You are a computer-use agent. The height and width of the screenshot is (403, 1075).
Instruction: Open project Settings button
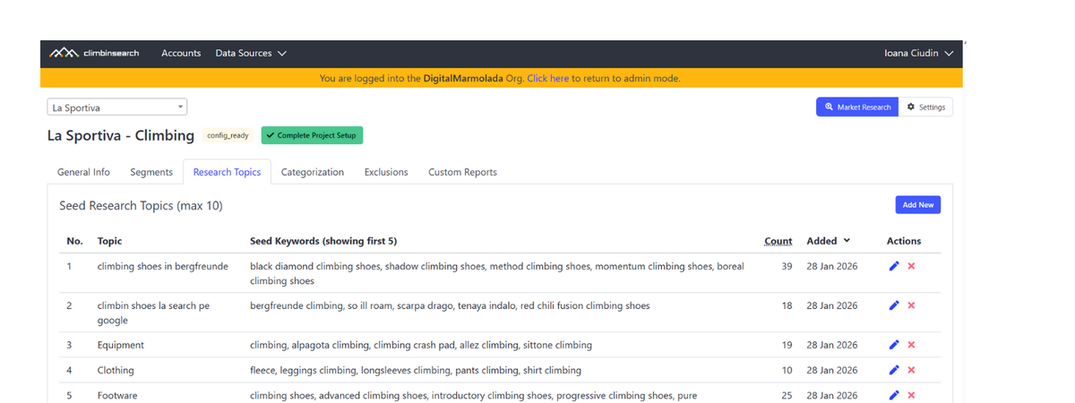click(926, 107)
